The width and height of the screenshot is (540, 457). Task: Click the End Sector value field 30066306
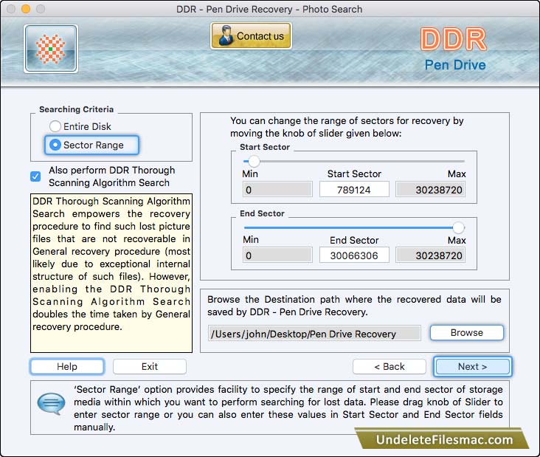354,255
